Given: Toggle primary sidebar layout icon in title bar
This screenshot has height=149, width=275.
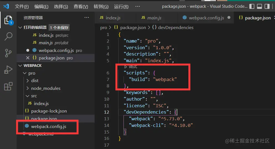Looking at the screenshot, I should pyautogui.click(x=252, y=6).
